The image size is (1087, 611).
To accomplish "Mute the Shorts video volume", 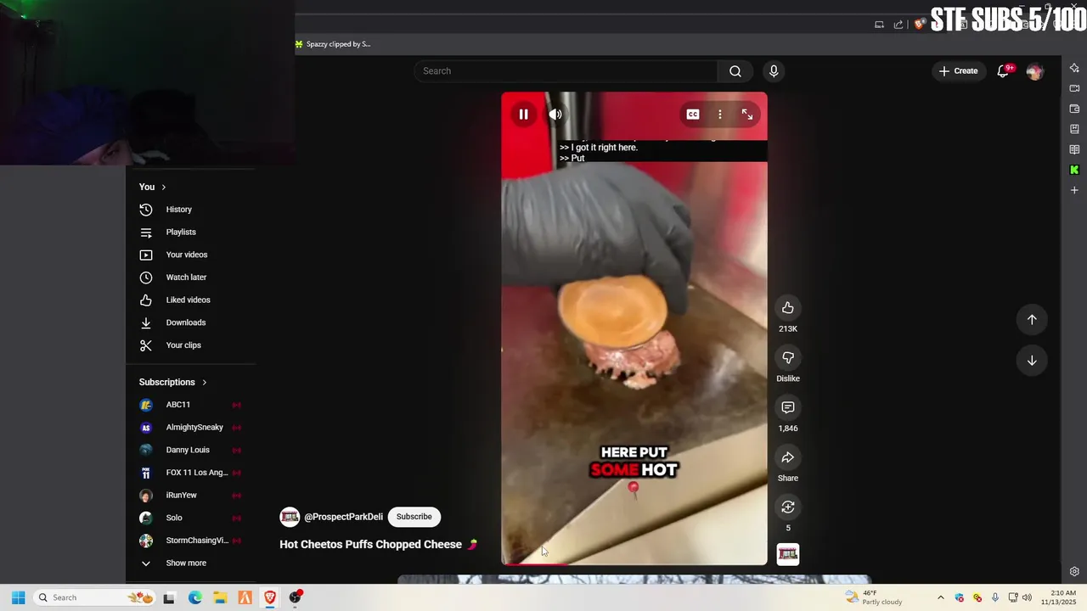I will point(555,115).
